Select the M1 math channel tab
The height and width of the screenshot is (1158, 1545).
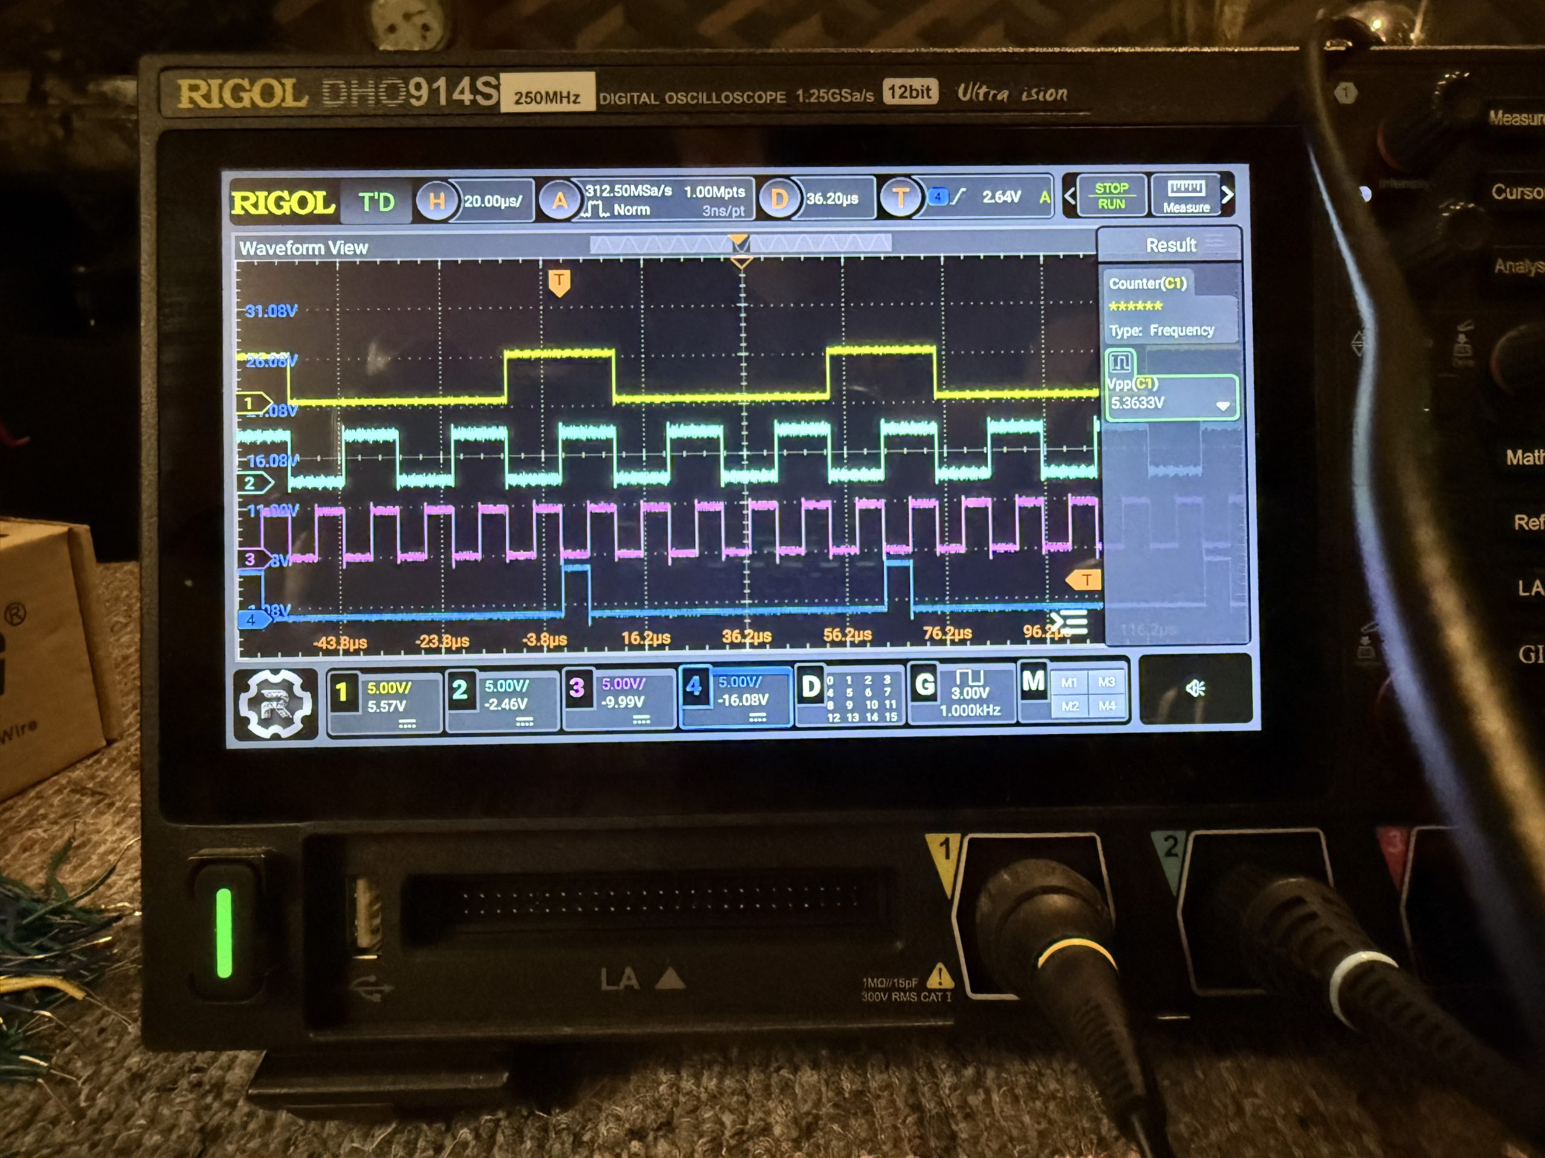(x=1069, y=683)
